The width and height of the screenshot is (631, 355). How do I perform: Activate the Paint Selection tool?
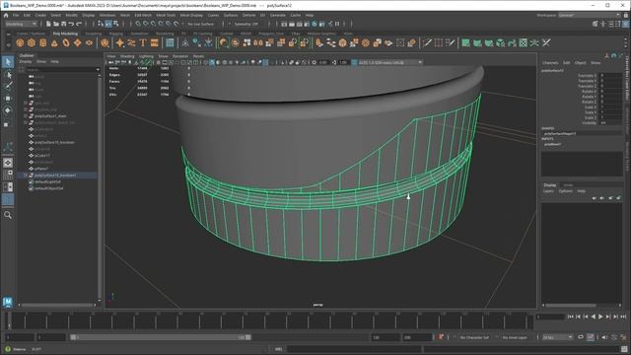coord(8,86)
